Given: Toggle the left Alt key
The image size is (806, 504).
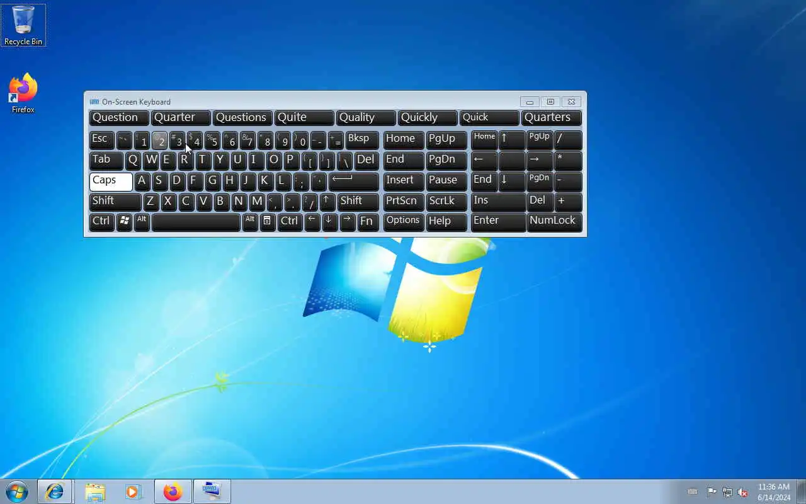Looking at the screenshot, I should coord(142,222).
